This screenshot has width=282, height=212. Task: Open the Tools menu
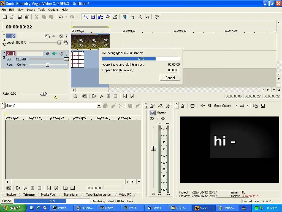[x=41, y=10]
